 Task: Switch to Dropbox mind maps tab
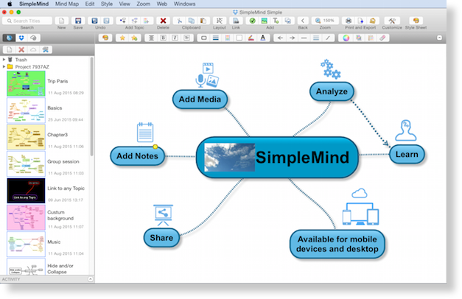[x=21, y=38]
